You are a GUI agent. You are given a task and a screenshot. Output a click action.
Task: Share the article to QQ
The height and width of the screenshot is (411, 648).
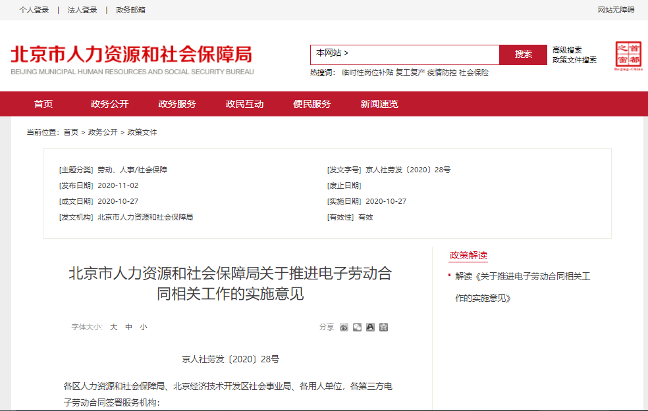click(x=370, y=327)
